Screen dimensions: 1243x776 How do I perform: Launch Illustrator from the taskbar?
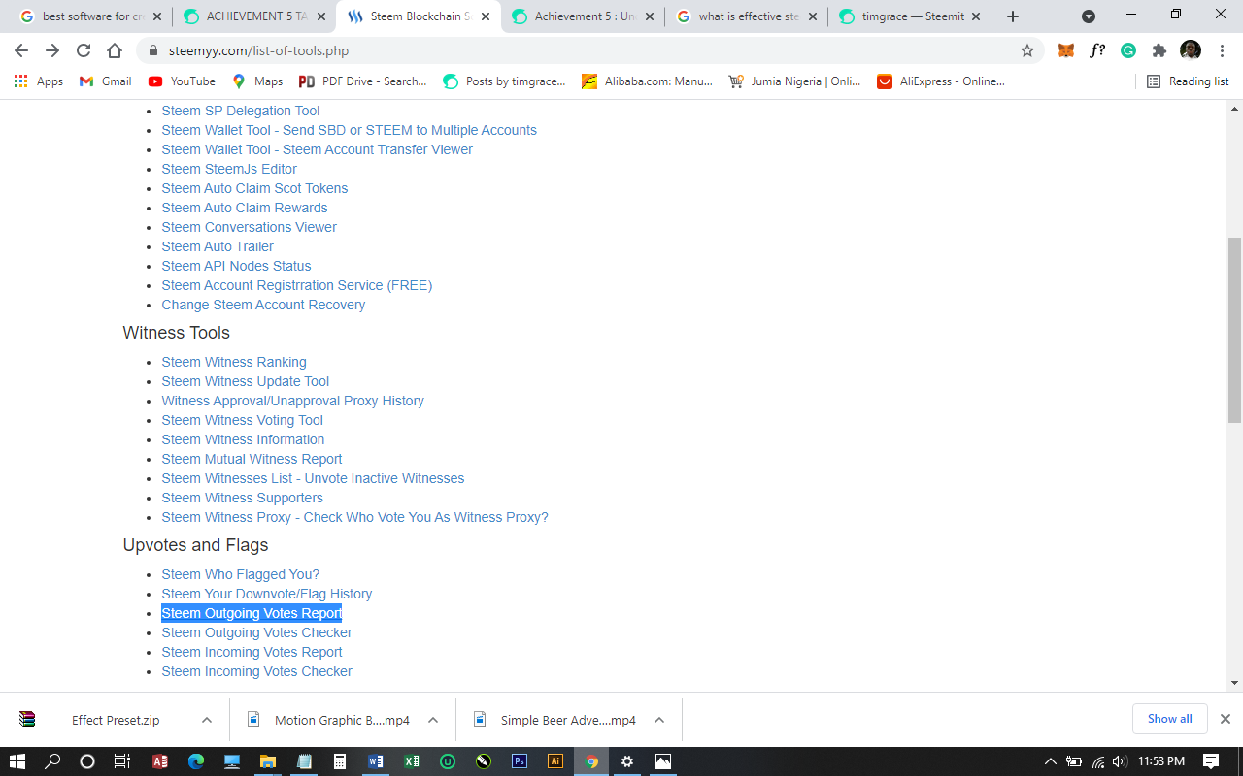point(554,760)
